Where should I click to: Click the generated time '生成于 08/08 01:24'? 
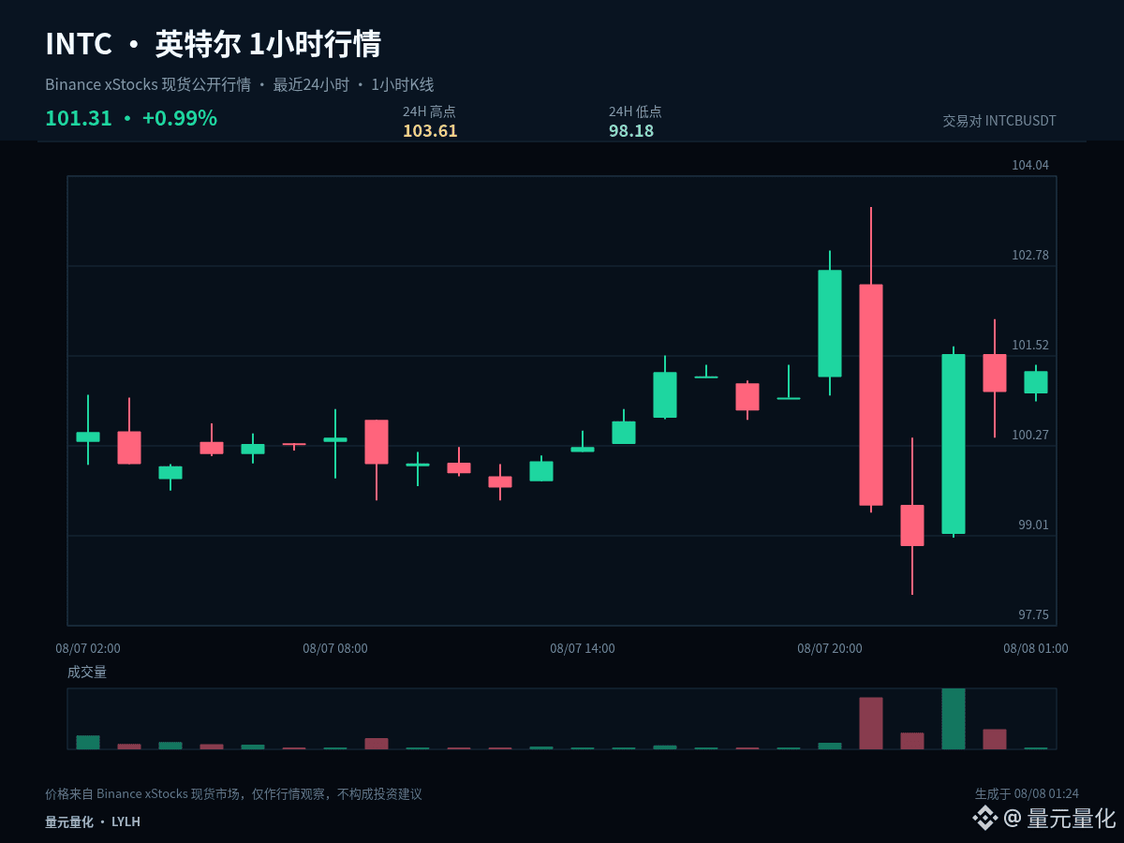tap(1027, 793)
